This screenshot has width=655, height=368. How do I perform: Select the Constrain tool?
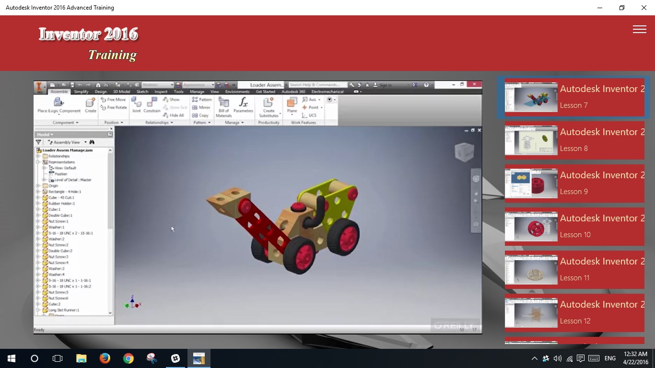point(152,103)
